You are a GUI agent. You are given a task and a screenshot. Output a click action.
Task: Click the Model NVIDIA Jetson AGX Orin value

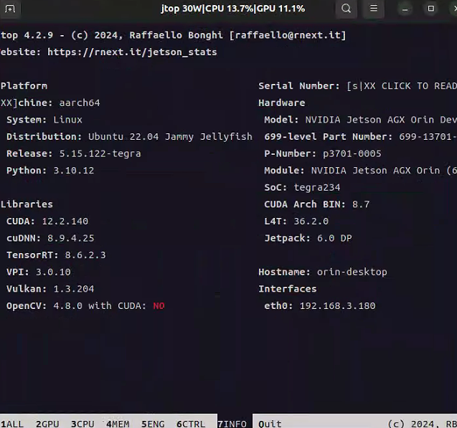[x=381, y=120]
